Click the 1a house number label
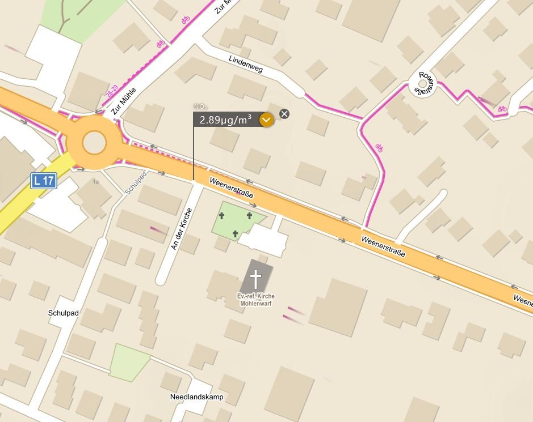The height and width of the screenshot is (422, 533). click(x=96, y=182)
